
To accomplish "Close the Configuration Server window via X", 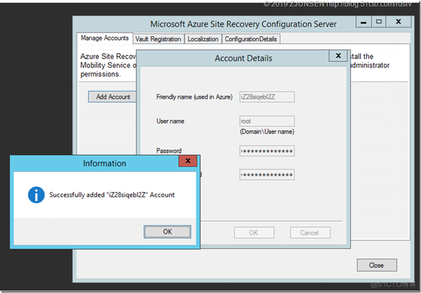I will coord(399,22).
